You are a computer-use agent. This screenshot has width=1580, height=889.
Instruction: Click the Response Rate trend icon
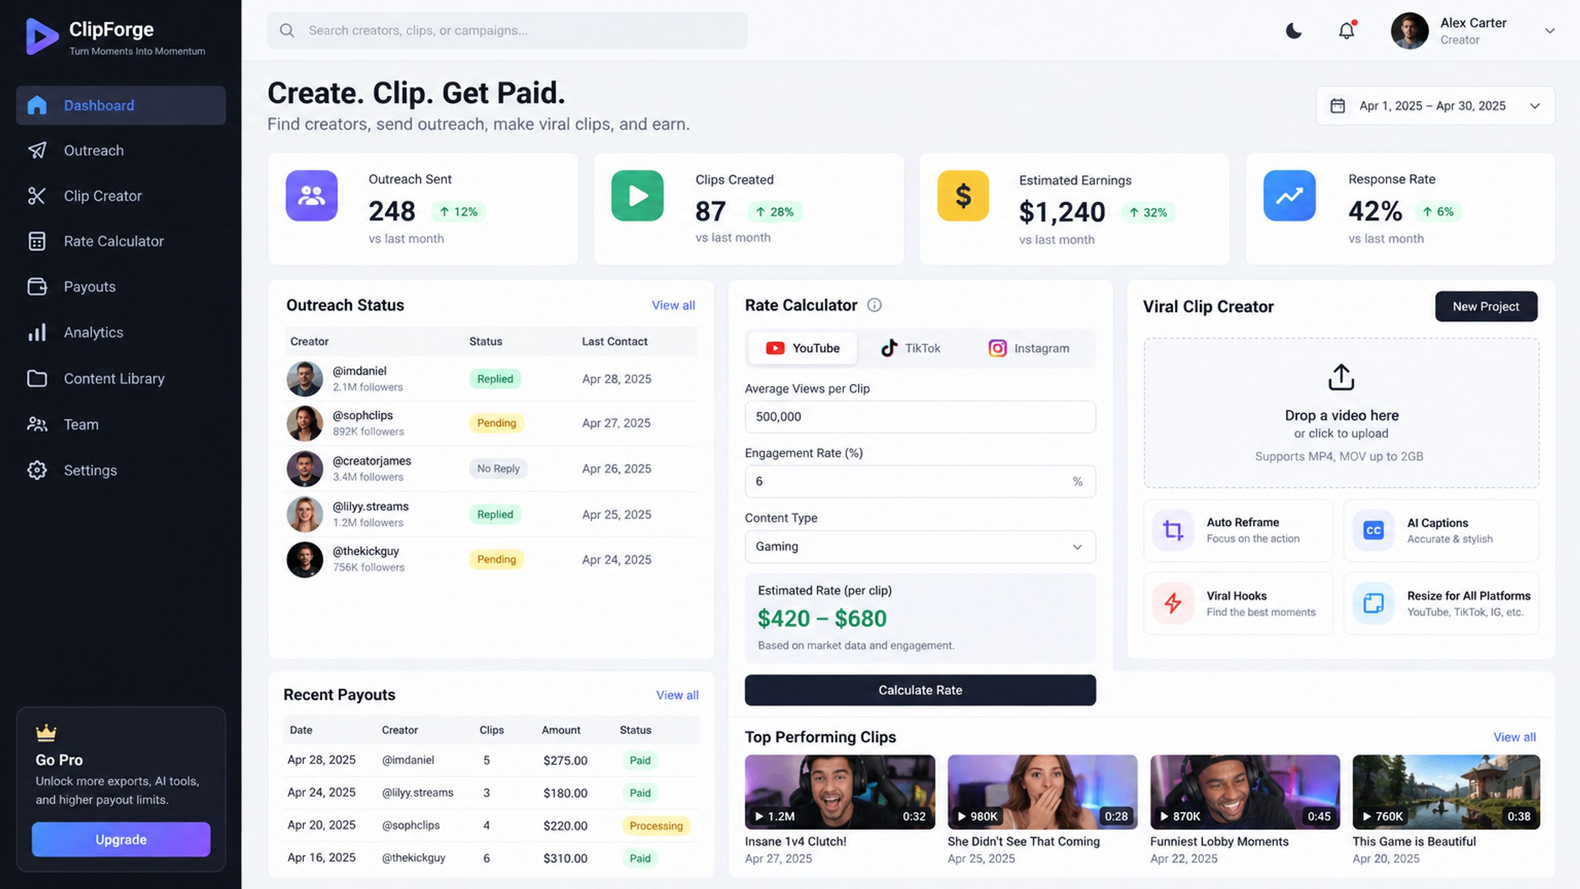coord(1289,196)
